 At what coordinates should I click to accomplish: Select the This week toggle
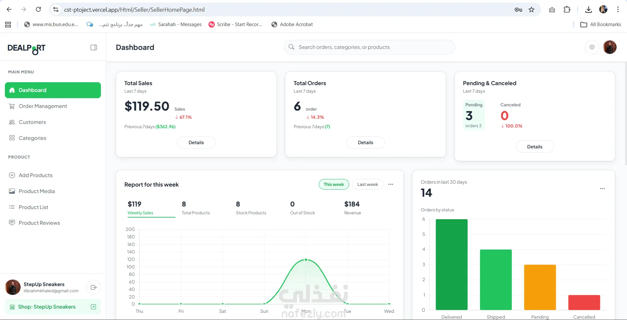[334, 184]
